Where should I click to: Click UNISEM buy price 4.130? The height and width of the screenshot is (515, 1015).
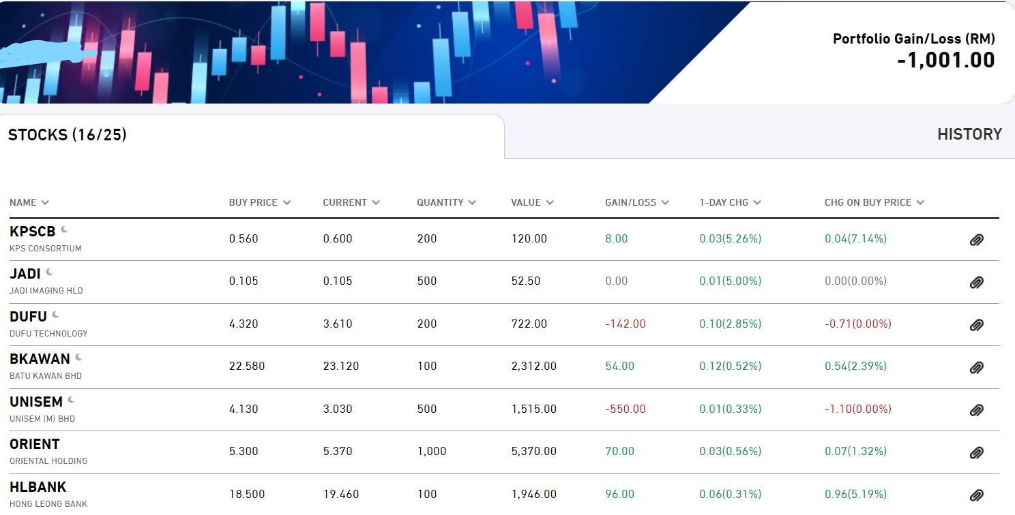[244, 409]
